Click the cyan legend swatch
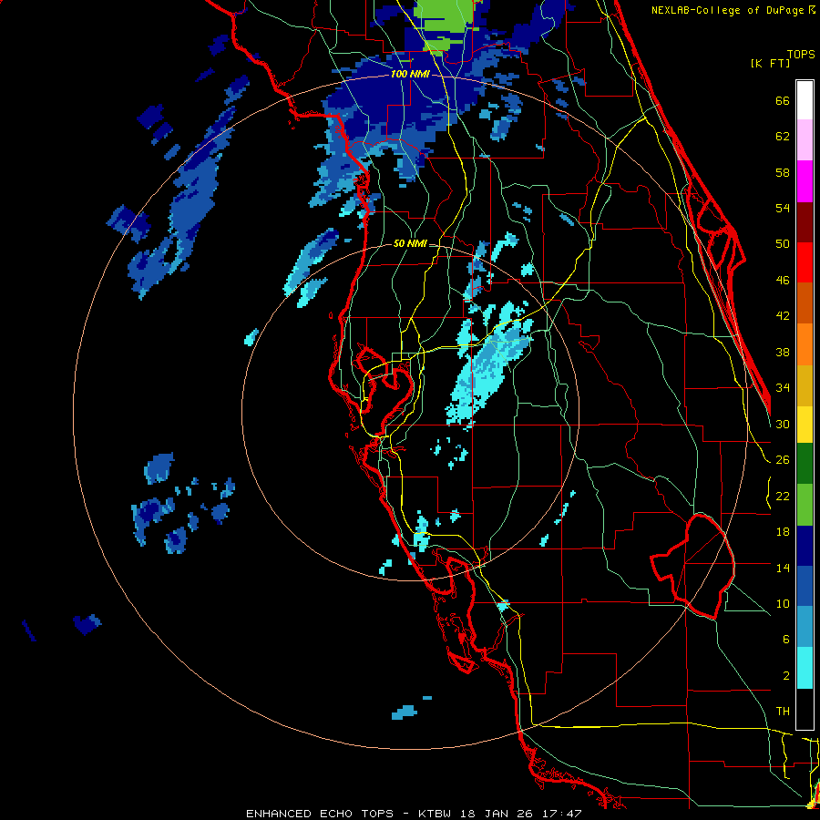The width and height of the screenshot is (820, 820). [x=805, y=669]
